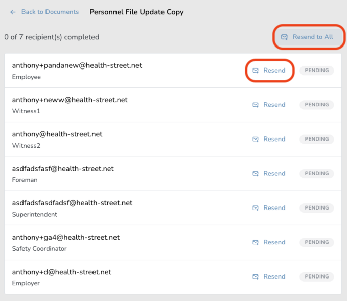Click the PENDING badge in the Witness1 row

[x=317, y=105]
